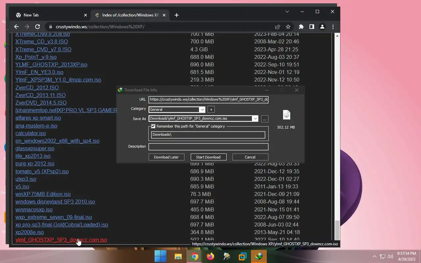Launch Firefox from the taskbar
The image size is (421, 263).
click(210, 256)
